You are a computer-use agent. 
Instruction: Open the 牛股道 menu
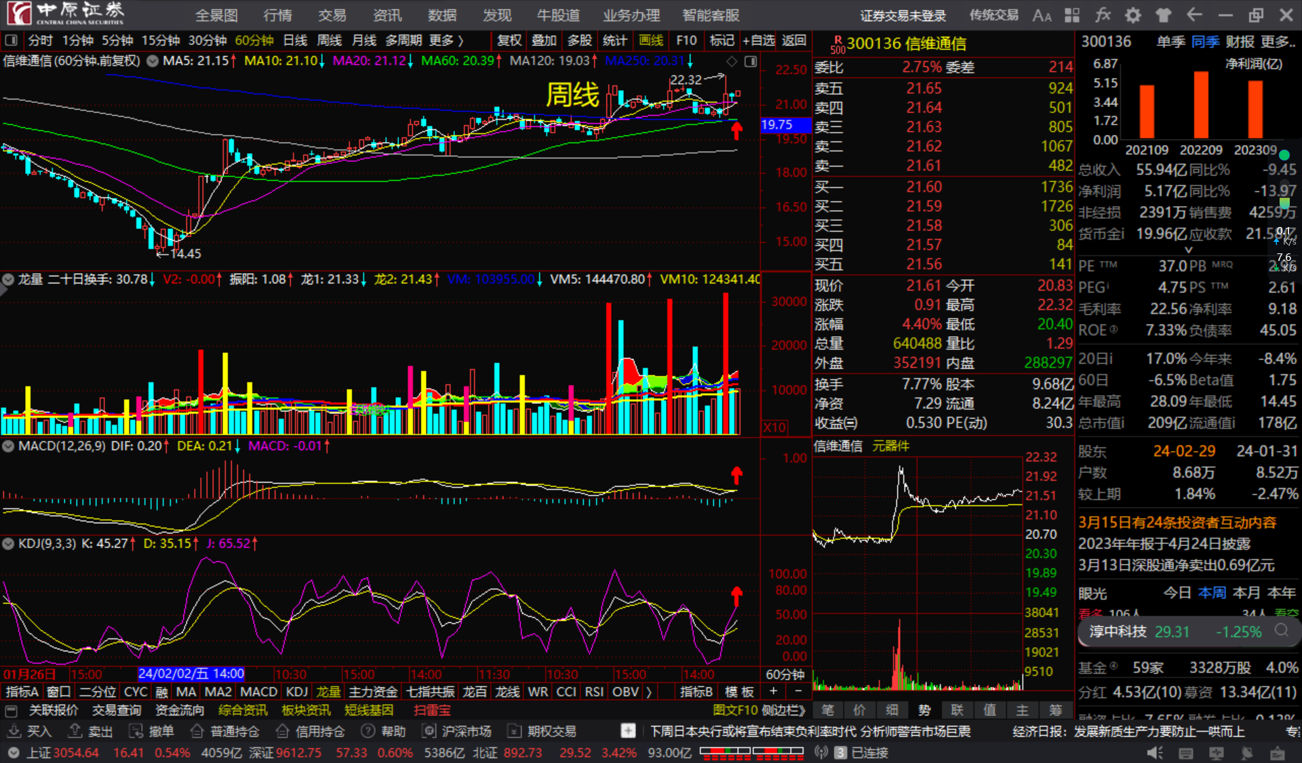coord(558,15)
